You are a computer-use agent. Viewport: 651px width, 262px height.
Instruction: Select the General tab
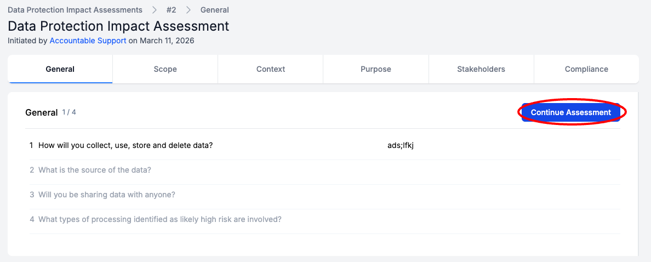[60, 69]
